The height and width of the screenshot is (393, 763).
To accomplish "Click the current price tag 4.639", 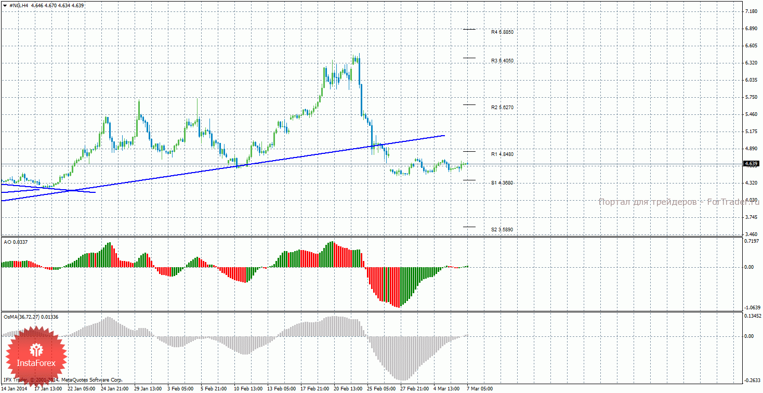I will tap(752, 164).
